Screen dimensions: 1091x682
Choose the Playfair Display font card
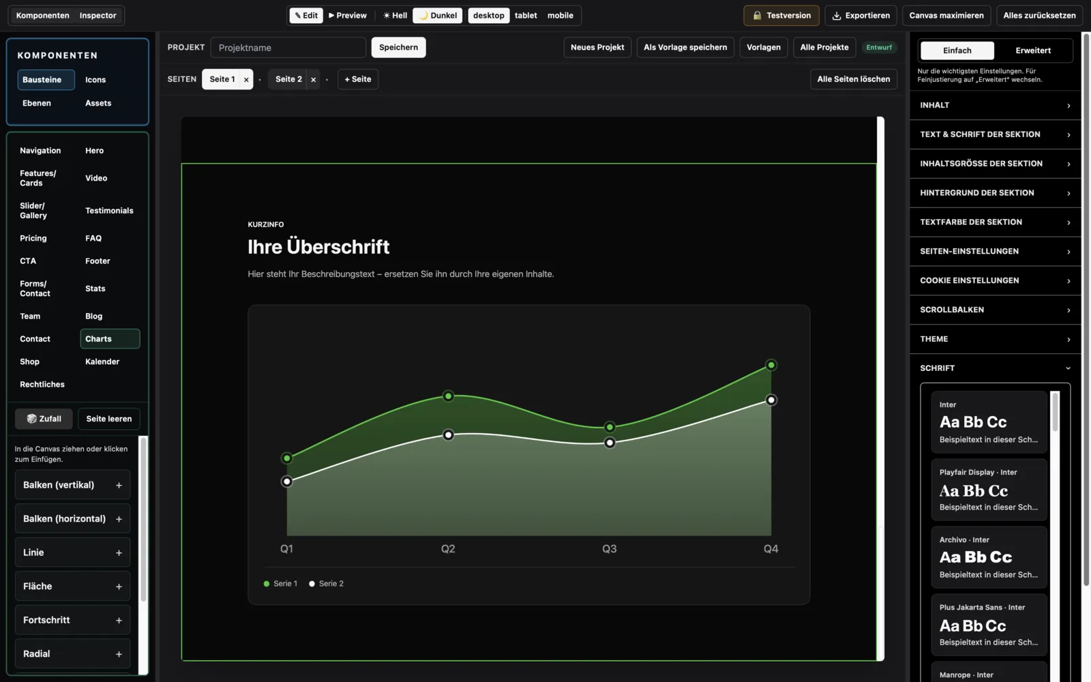click(x=989, y=490)
